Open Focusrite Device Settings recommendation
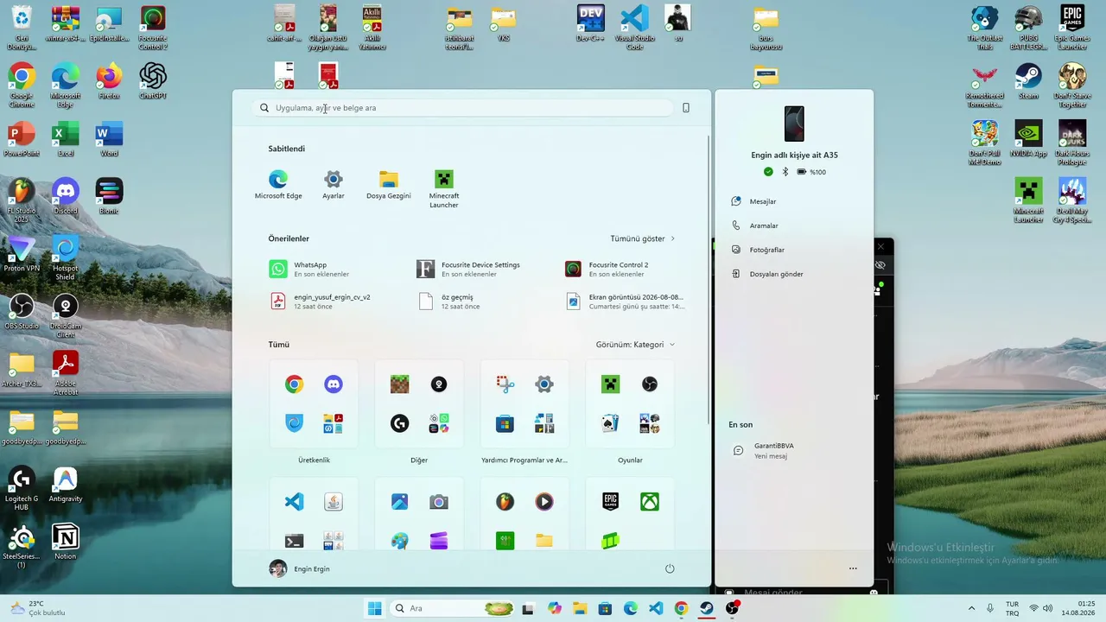This screenshot has height=622, width=1106. (x=469, y=270)
